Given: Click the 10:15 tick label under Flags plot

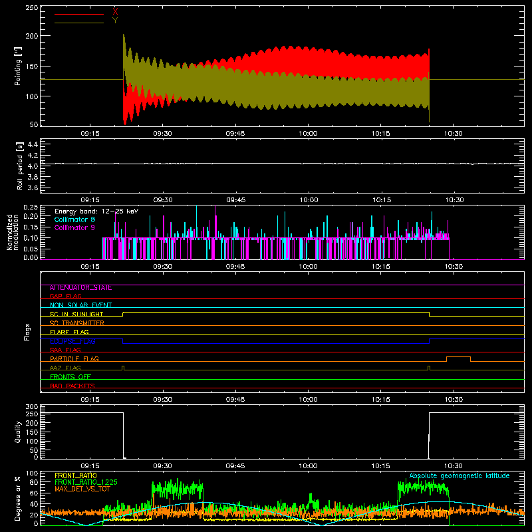Looking at the screenshot, I should click(380, 400).
